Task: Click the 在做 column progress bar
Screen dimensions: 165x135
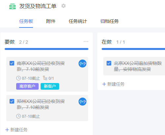Action: pyautogui.click(x=133, y=49)
